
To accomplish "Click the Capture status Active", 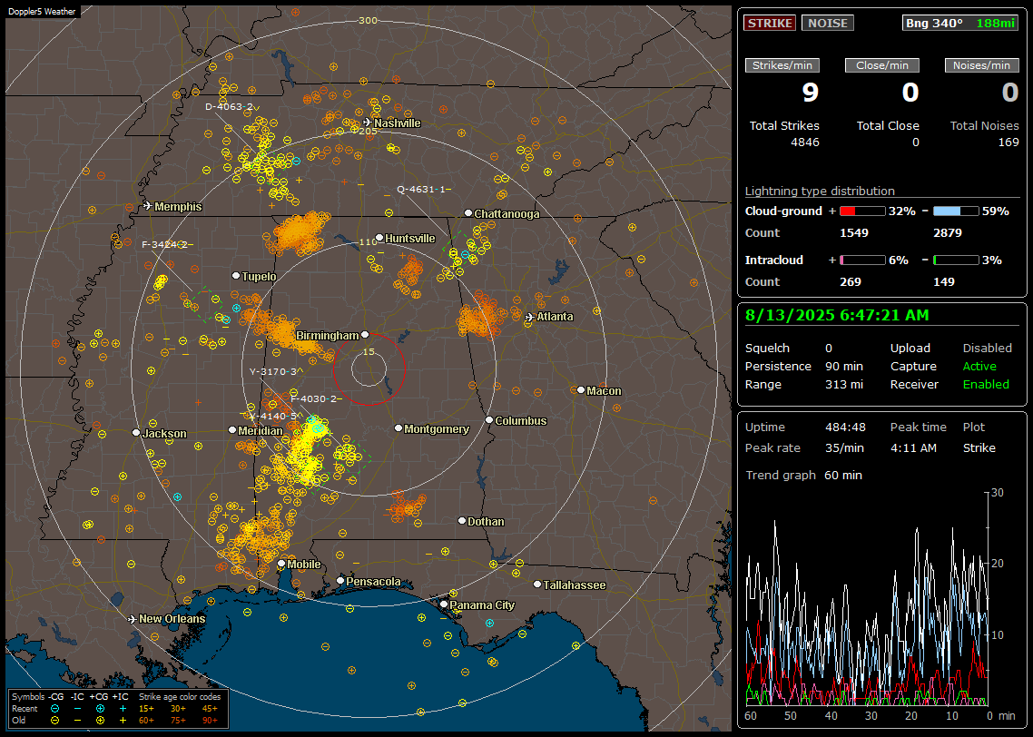I will (979, 366).
